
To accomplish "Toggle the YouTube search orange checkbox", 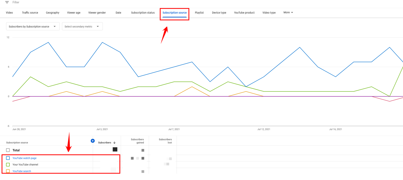I will point(8,171).
